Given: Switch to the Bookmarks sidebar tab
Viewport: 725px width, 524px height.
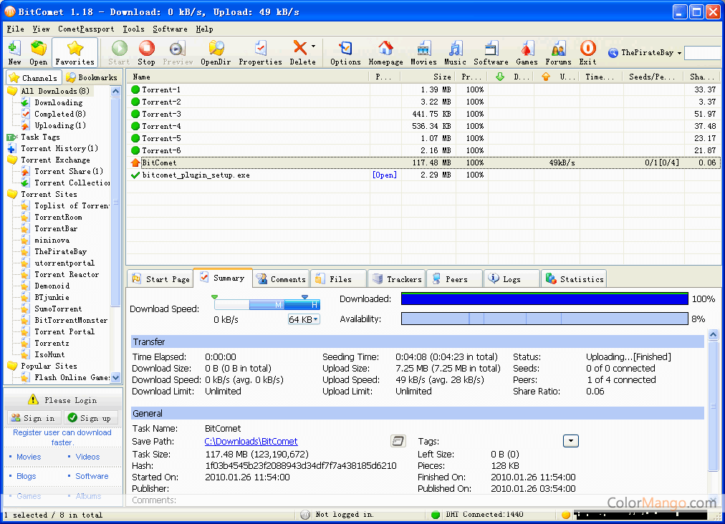Looking at the screenshot, I should (x=91, y=77).
